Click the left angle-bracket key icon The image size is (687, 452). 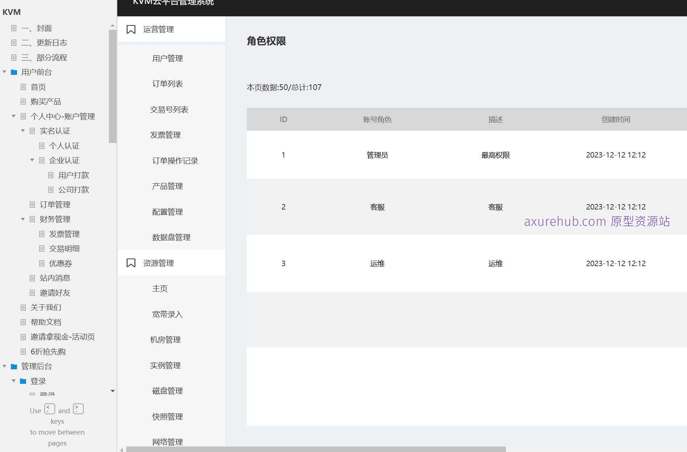coord(49,409)
